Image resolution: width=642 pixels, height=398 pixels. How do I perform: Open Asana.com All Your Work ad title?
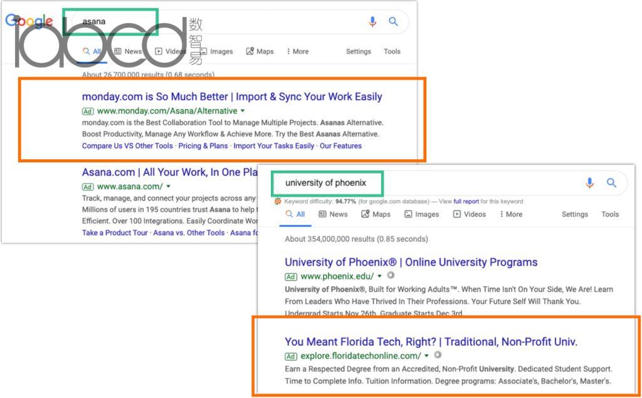click(x=169, y=172)
